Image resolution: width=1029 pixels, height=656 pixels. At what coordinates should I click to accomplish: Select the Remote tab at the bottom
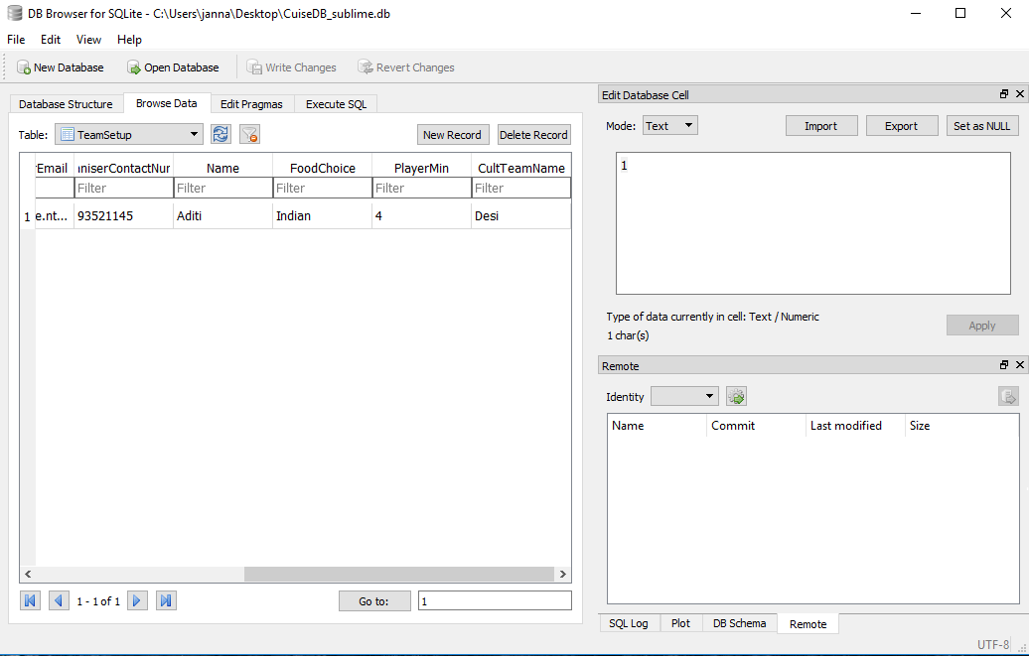[x=808, y=624]
